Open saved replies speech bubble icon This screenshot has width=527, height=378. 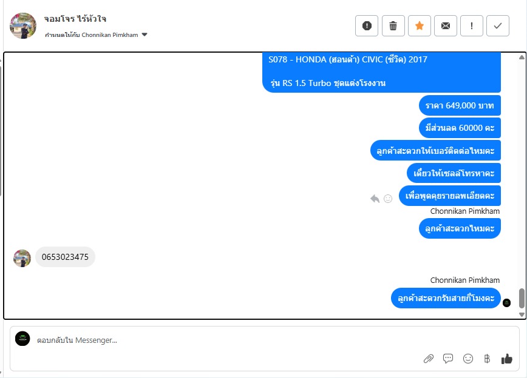(x=448, y=359)
